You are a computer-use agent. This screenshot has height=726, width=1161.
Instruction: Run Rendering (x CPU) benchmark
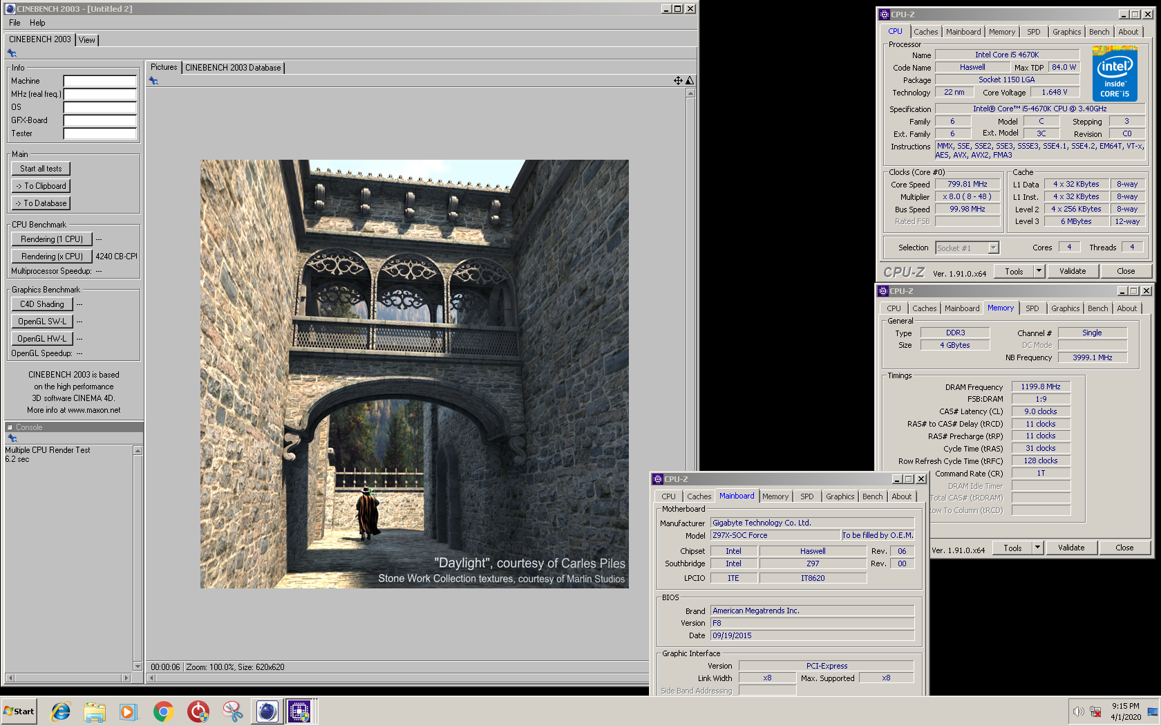click(x=52, y=257)
